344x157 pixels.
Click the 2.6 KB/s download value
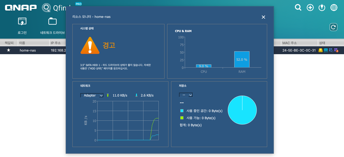[x=147, y=95]
